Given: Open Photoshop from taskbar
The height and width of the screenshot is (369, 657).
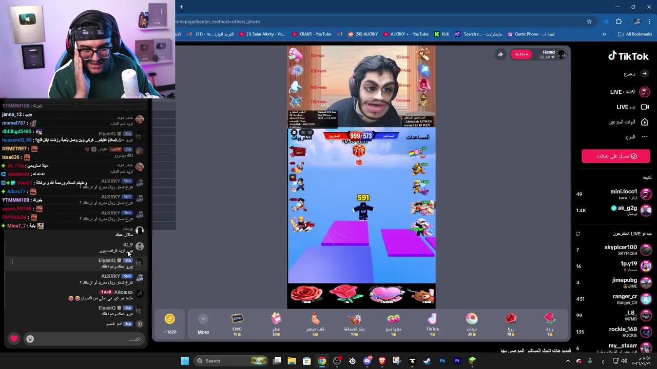Looking at the screenshot, I should [442, 361].
